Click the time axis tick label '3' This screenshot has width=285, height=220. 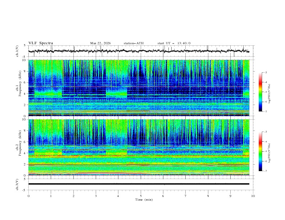96,196
